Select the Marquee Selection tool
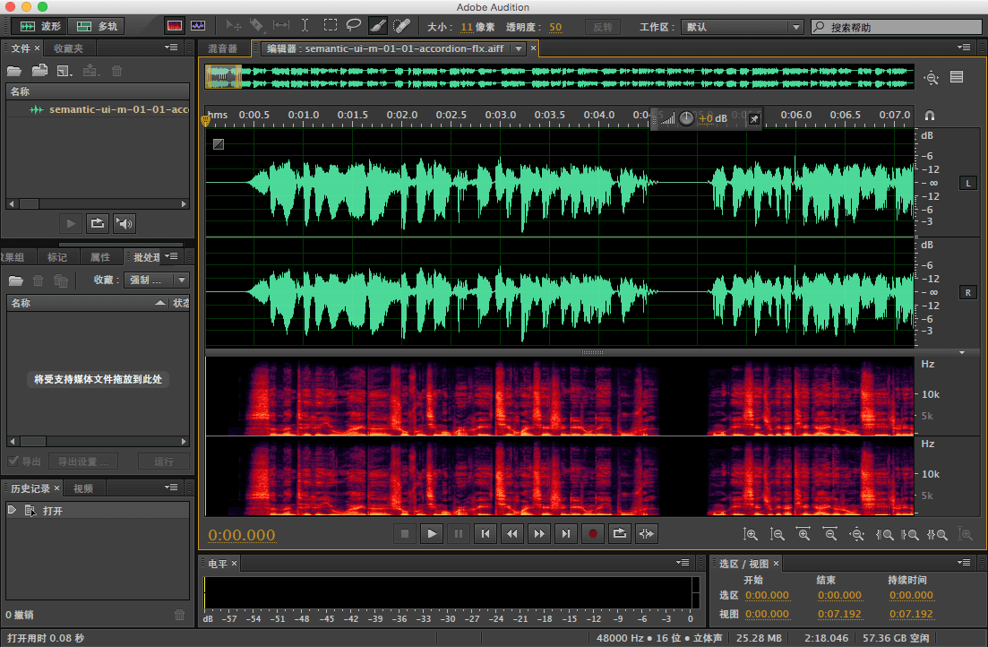Viewport: 988px width, 647px height. (x=330, y=26)
